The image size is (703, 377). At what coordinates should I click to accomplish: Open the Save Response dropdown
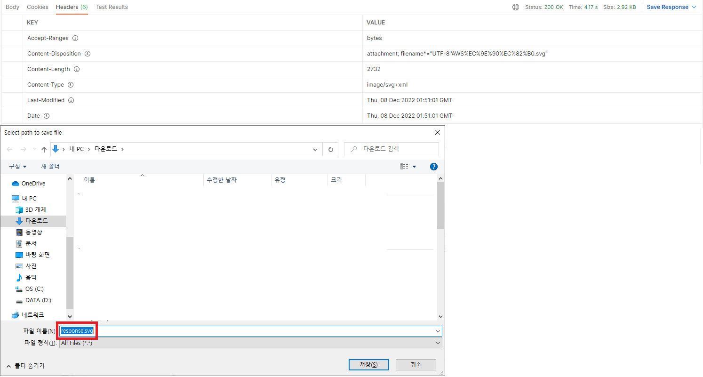[x=669, y=7]
